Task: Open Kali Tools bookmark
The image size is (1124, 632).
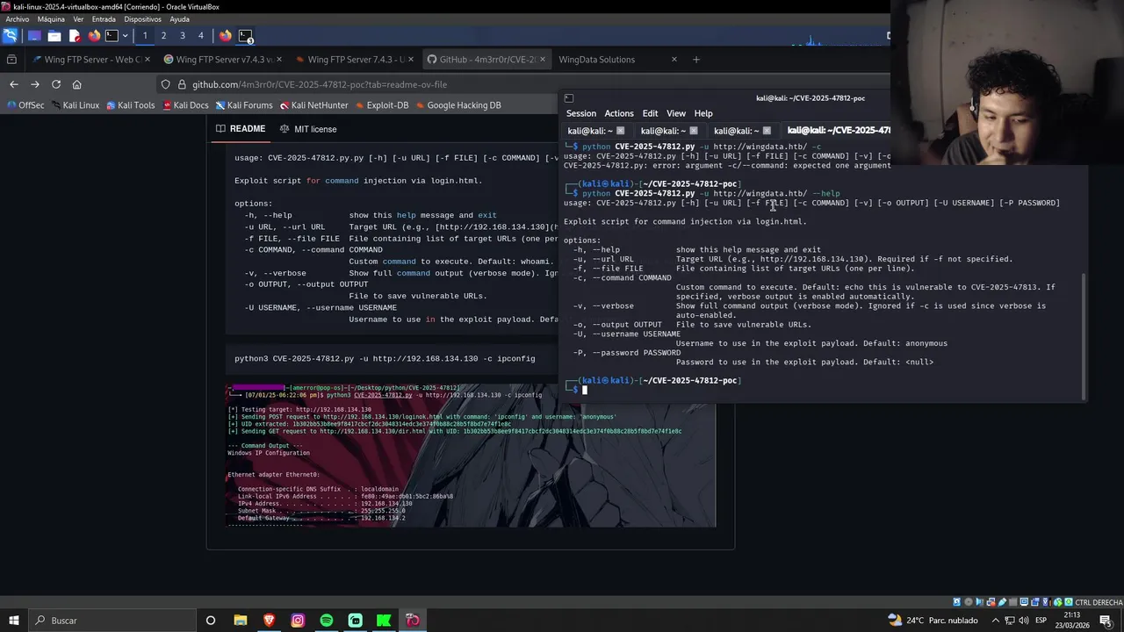Action: 130,105
